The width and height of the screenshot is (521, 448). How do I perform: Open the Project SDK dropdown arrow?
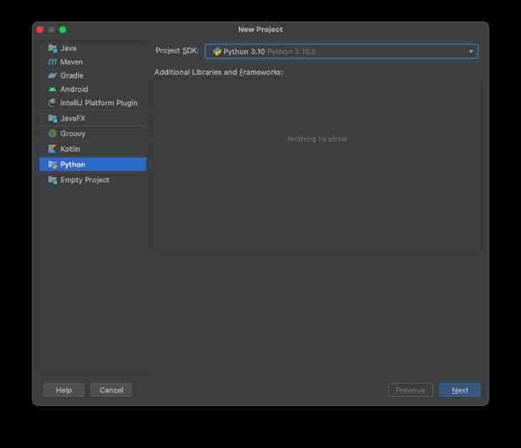[x=471, y=52]
